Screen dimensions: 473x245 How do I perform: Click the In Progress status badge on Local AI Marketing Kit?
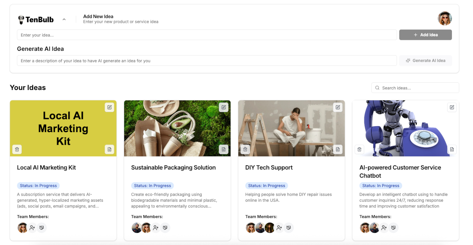pyautogui.click(x=38, y=185)
